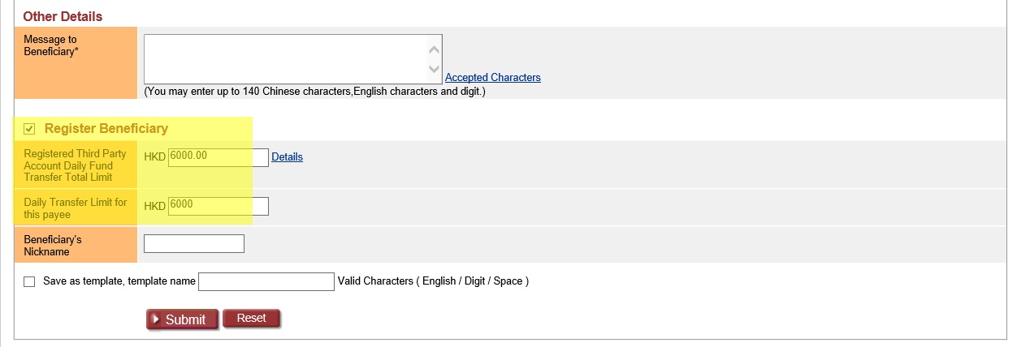
Task: Click the Beneficiary's Nickname input box
Action: point(193,243)
